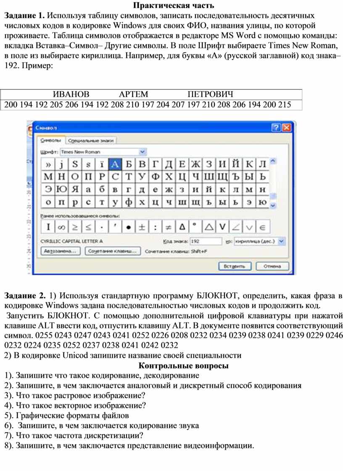Screen dimensions: 343x471
Task: Click the CYRILLIC CAPITAL LETTER A label
Action: tap(71, 241)
